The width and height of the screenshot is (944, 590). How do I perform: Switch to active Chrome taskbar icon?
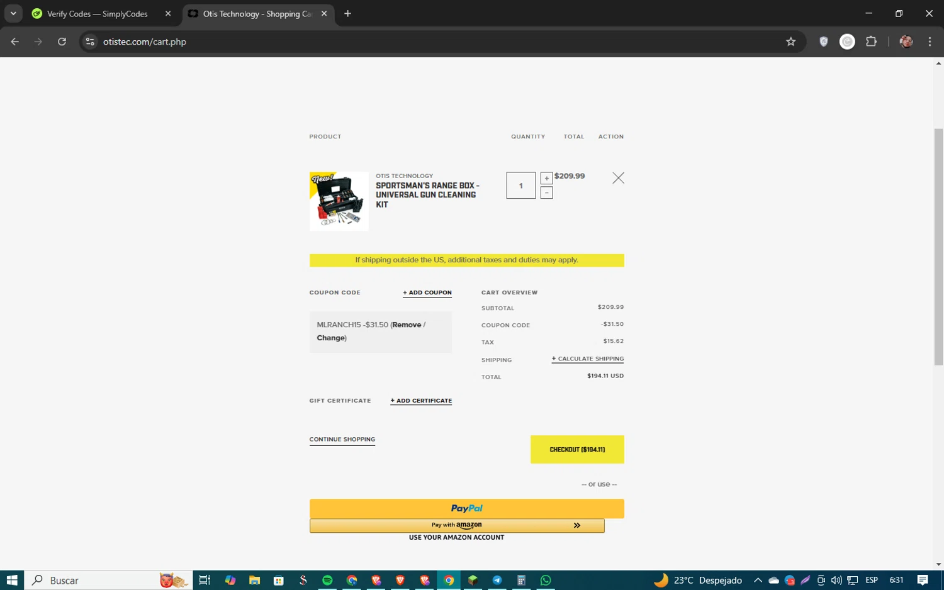pyautogui.click(x=449, y=580)
